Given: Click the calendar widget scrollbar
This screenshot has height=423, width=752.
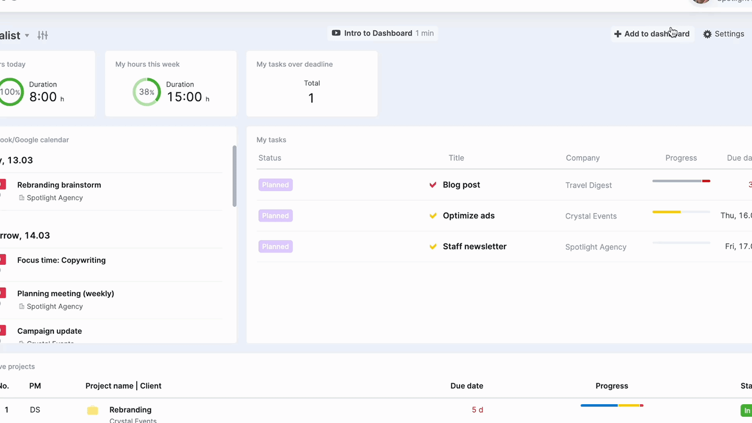Looking at the screenshot, I should 234,176.
